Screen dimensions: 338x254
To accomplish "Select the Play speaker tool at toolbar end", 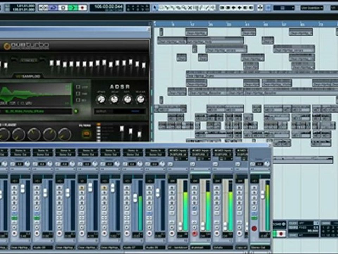I will [213, 8].
